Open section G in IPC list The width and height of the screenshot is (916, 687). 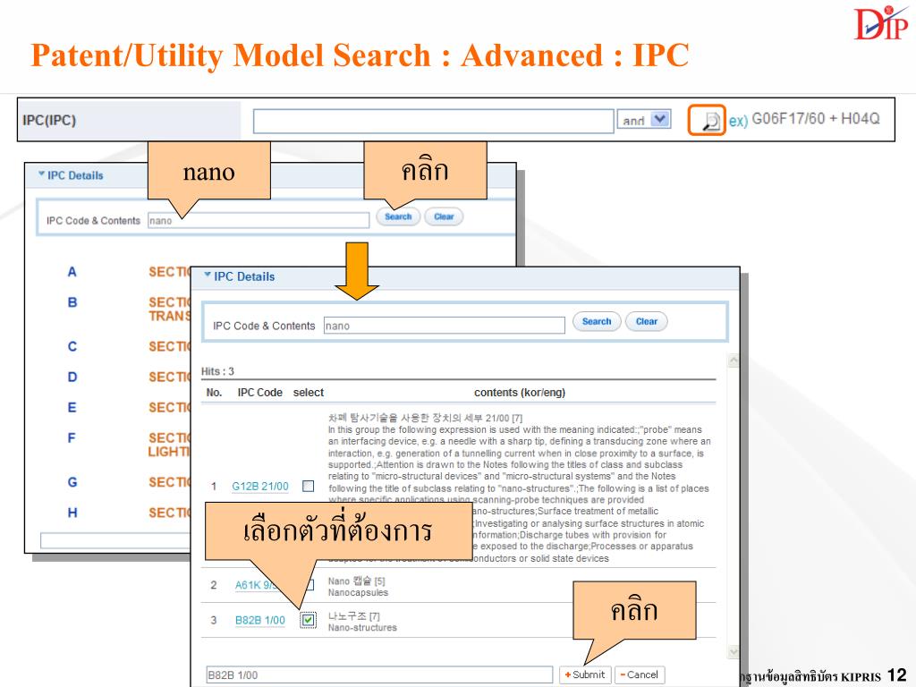(72, 482)
